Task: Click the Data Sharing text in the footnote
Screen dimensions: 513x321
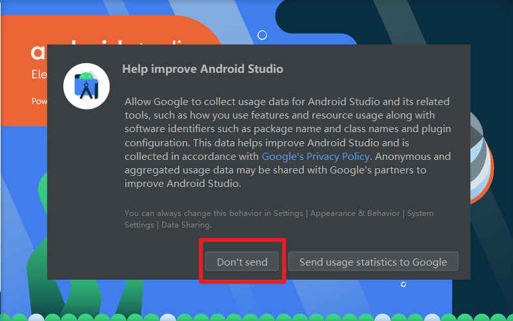Action: pyautogui.click(x=186, y=225)
